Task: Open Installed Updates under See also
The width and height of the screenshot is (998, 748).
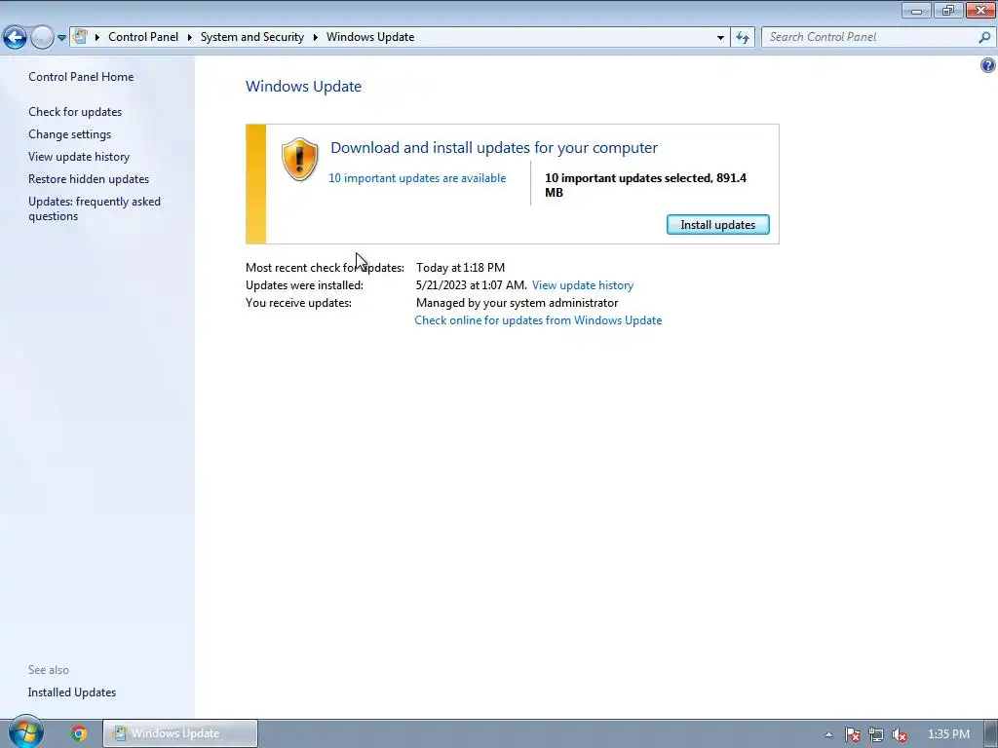Action: tap(72, 692)
